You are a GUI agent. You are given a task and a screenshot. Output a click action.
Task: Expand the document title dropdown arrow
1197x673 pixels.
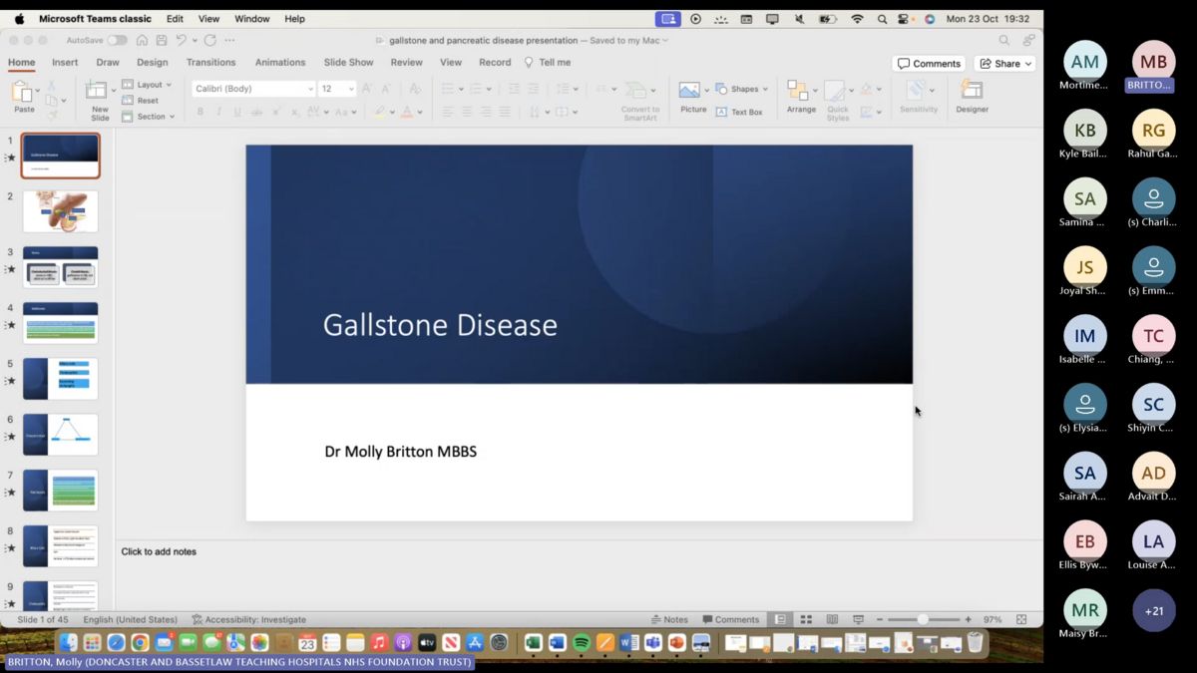(x=665, y=41)
